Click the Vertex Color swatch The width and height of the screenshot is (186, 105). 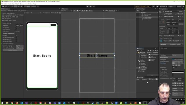[x=178, y=72]
